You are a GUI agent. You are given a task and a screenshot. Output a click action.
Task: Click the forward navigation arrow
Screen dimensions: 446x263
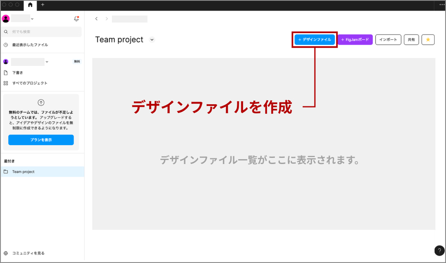tap(107, 19)
